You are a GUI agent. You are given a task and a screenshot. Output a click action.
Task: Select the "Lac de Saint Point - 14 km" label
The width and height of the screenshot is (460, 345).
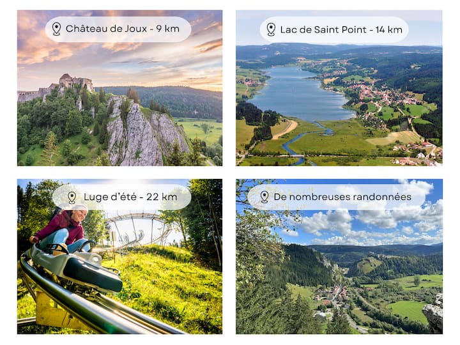(341, 29)
